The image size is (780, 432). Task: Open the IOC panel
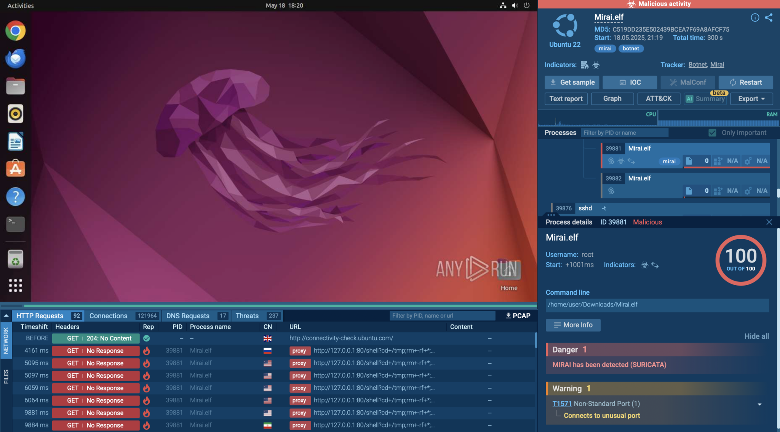[x=630, y=82]
